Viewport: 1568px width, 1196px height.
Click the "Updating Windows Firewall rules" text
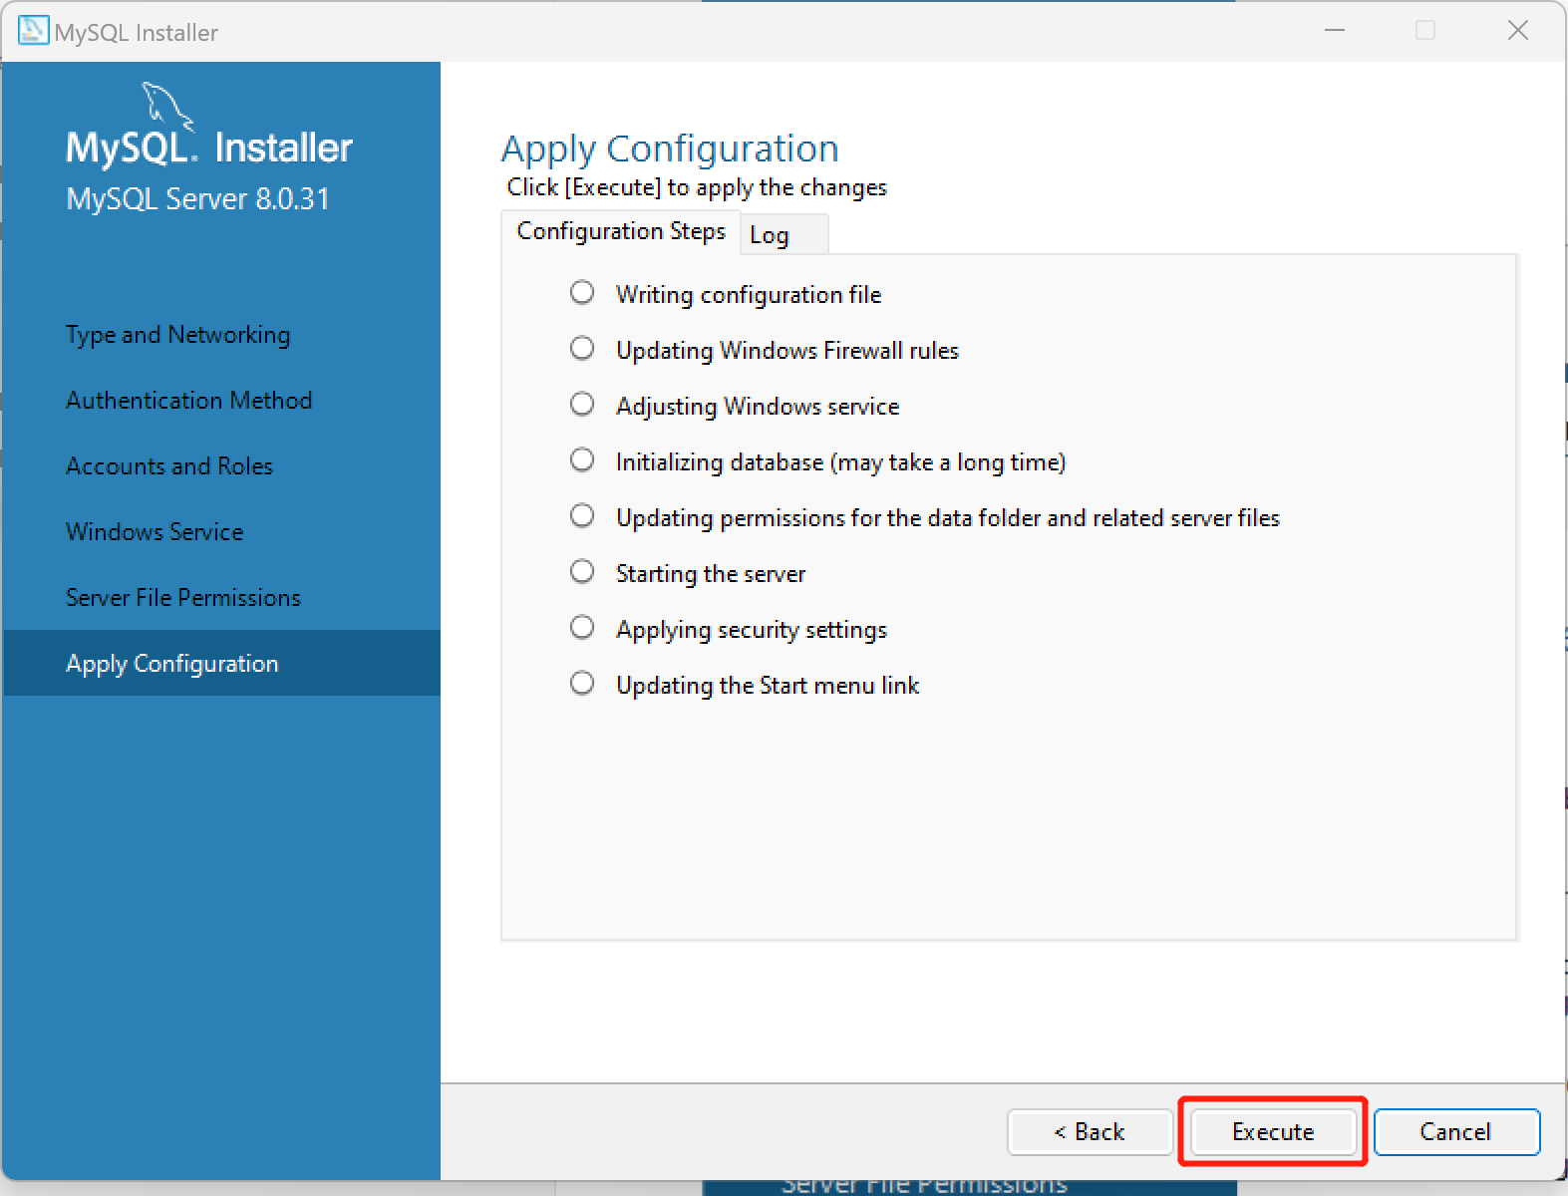[x=787, y=351]
